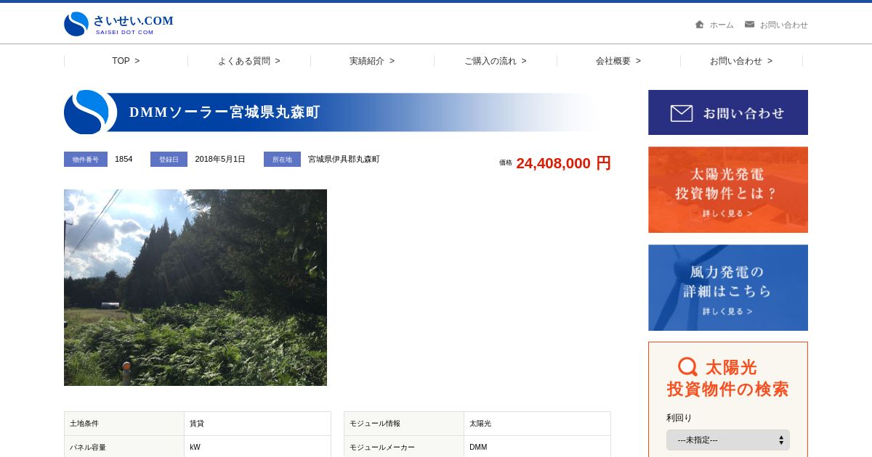The height and width of the screenshot is (457, 872).
Task: Click the price 24,408,000 円
Action: (x=563, y=163)
